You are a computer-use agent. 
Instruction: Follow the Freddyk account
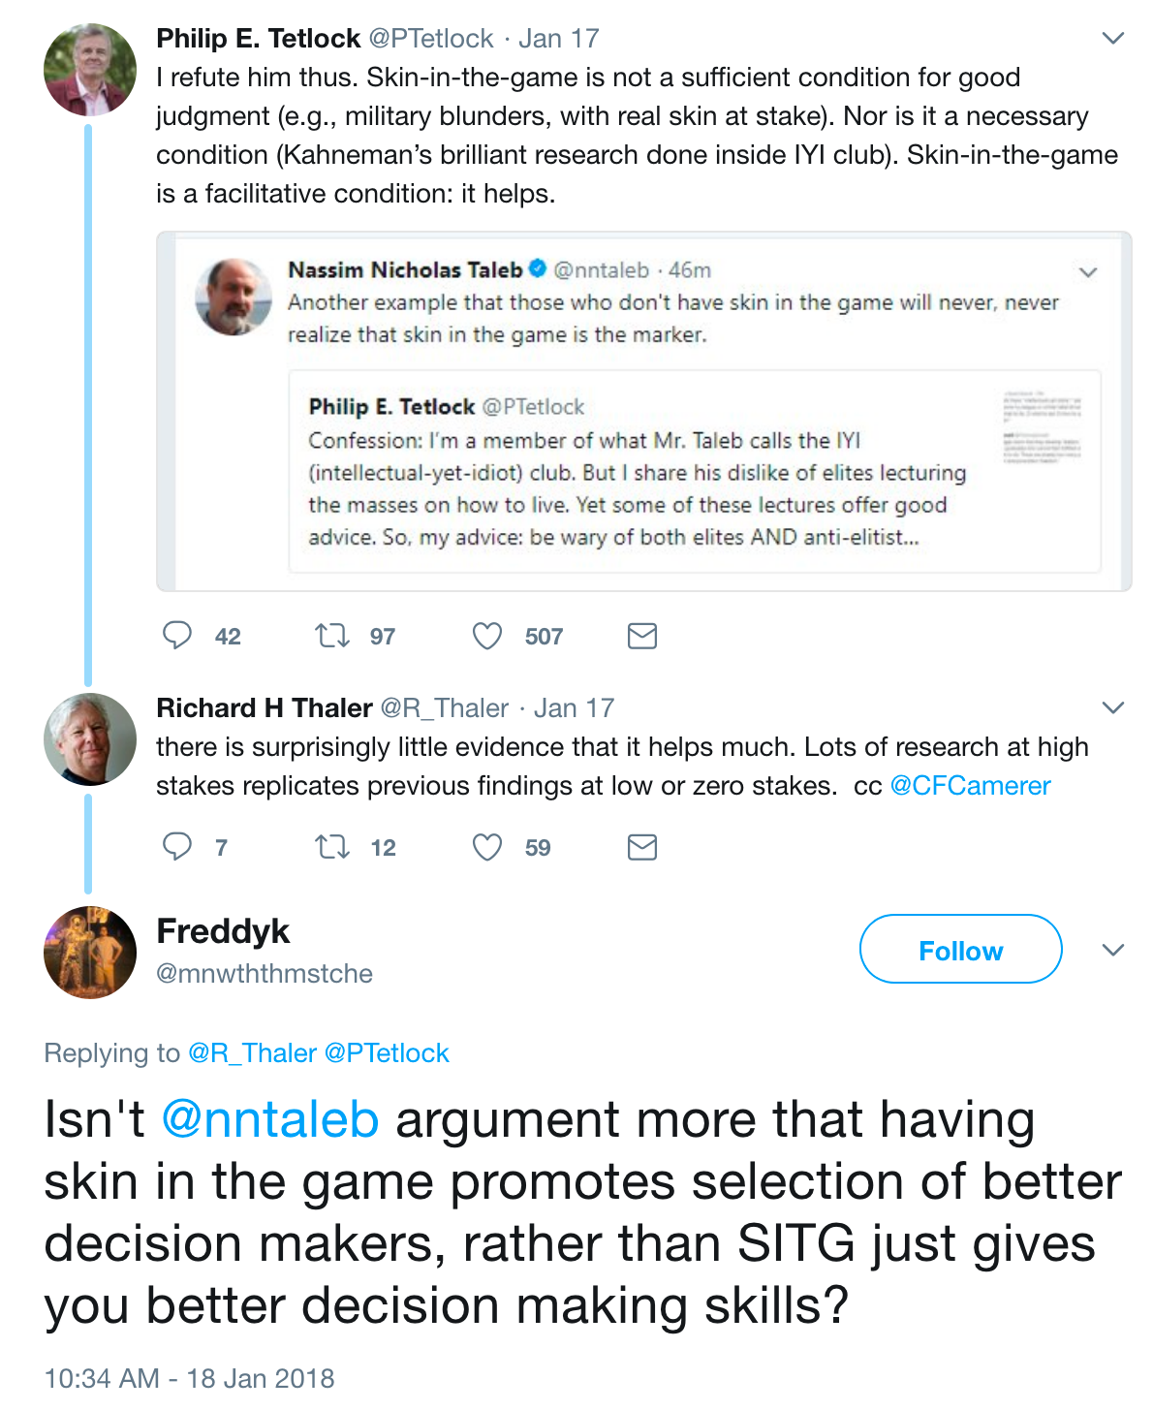pos(961,950)
